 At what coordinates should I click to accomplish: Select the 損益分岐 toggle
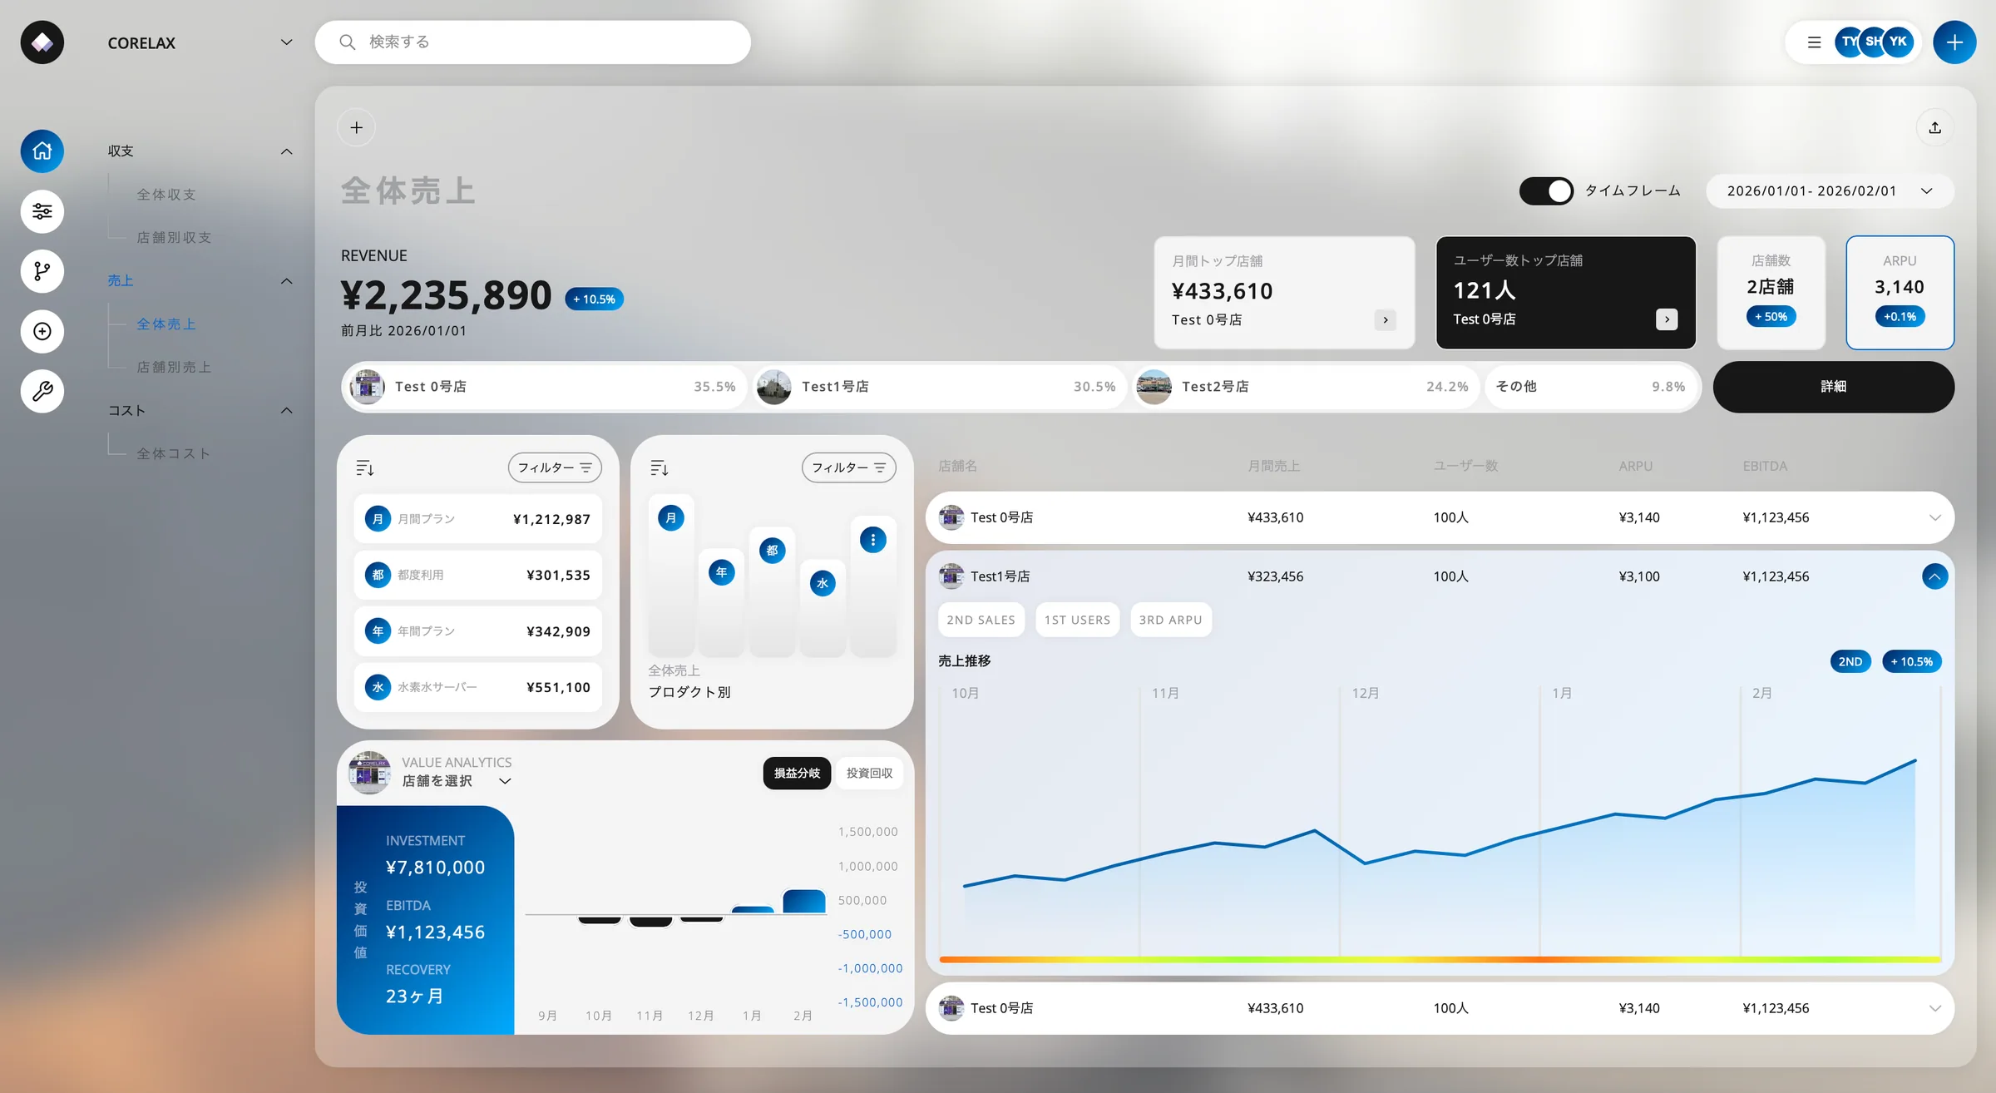pos(797,774)
